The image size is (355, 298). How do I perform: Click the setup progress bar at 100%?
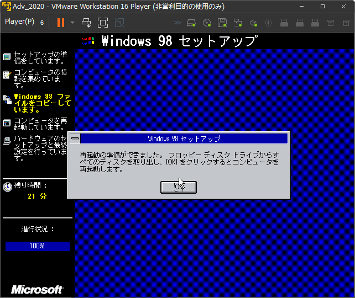pyautogui.click(x=38, y=246)
